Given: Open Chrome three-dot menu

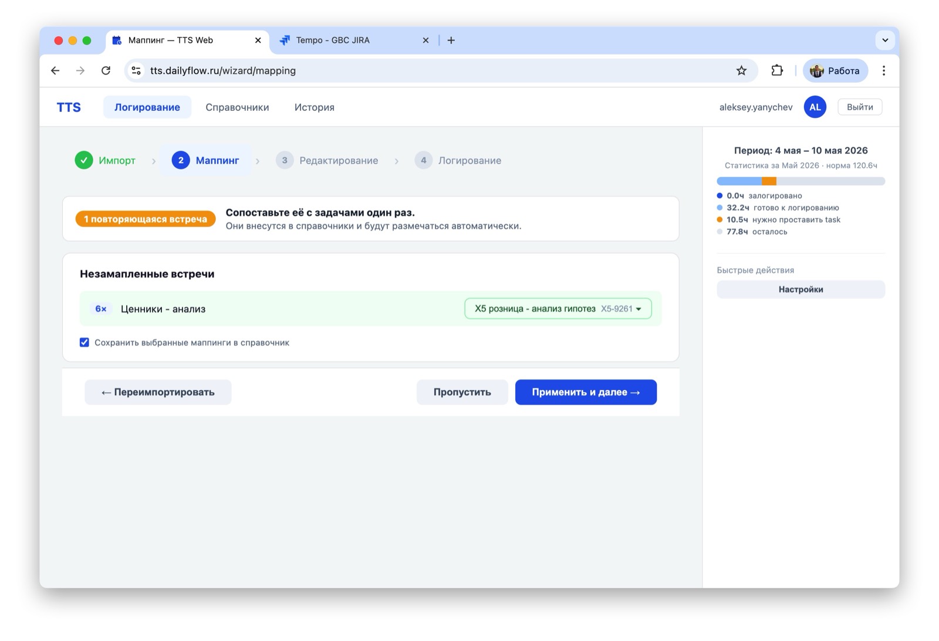Looking at the screenshot, I should coord(883,71).
